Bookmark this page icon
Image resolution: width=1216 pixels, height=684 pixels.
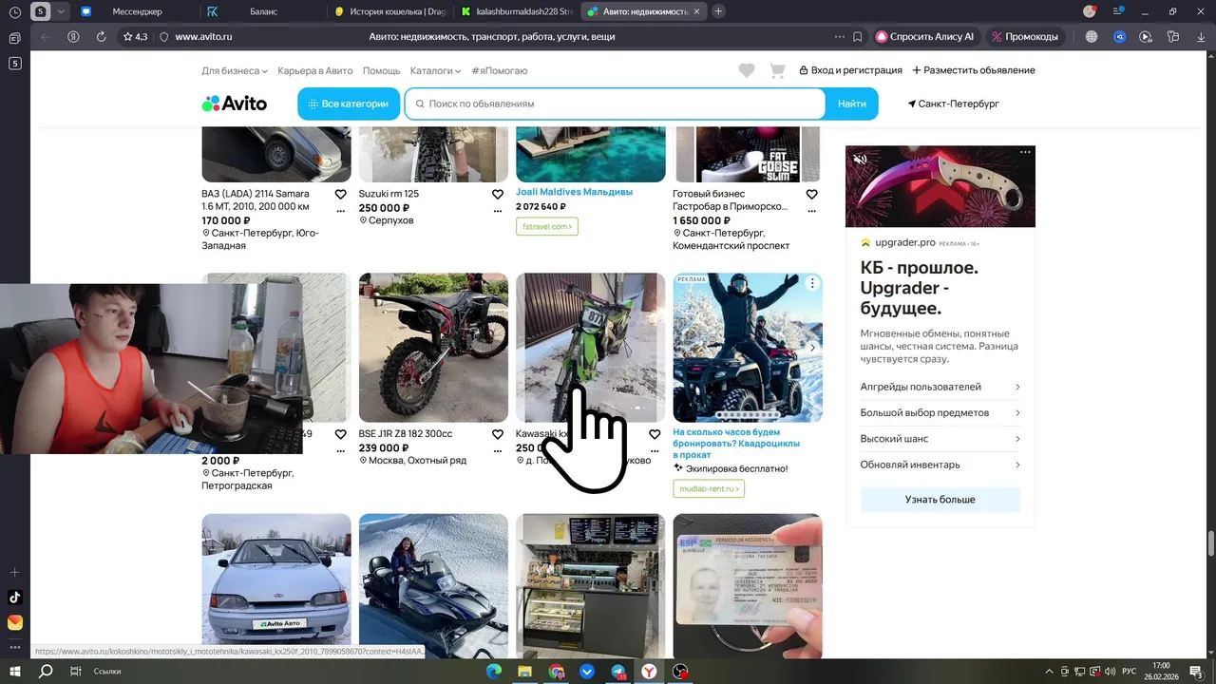(858, 37)
